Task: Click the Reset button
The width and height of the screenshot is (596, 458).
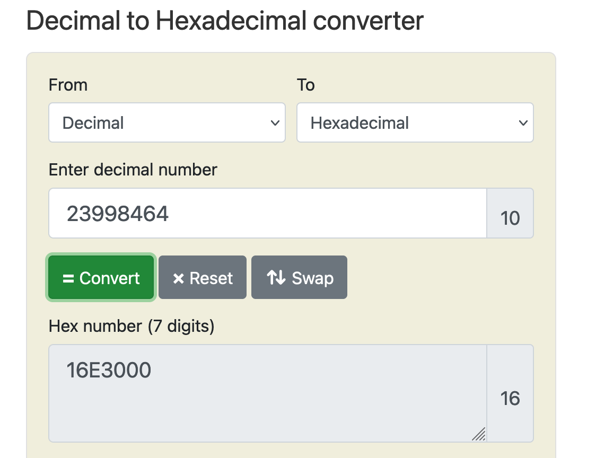Action: coord(203,277)
